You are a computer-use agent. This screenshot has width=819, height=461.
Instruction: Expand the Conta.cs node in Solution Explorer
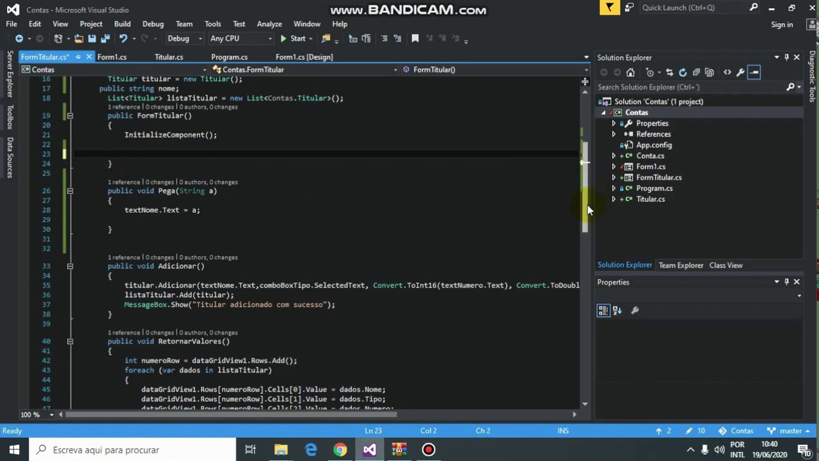click(614, 156)
